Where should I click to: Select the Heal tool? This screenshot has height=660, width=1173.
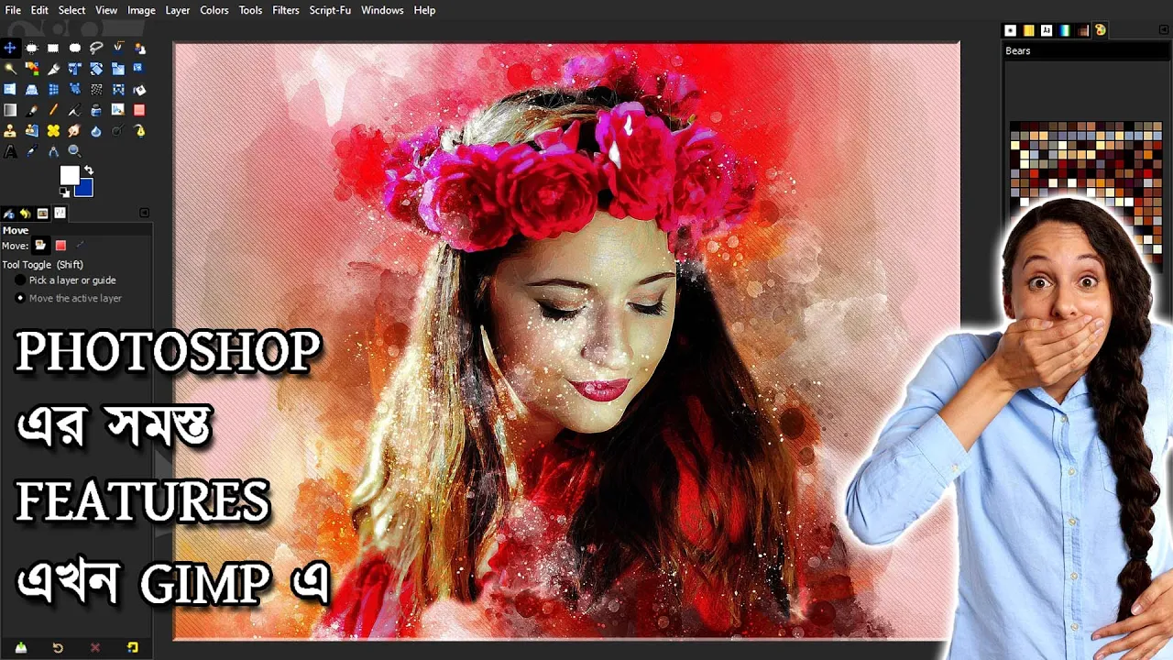[53, 131]
